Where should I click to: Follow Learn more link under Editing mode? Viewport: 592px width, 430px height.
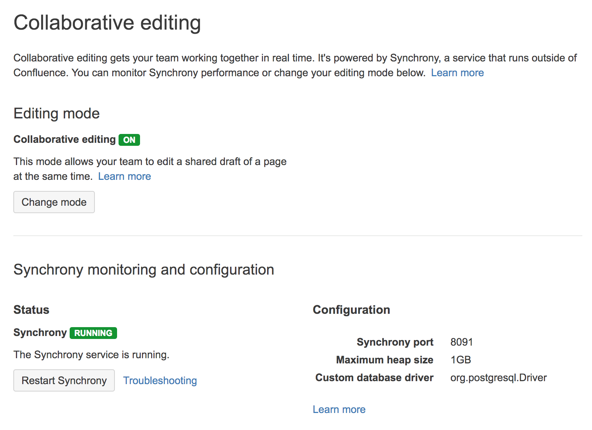124,176
